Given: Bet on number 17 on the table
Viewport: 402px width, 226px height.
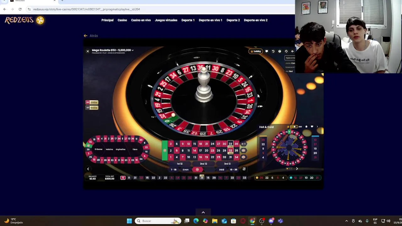Looking at the screenshot, I should [x=200, y=150].
